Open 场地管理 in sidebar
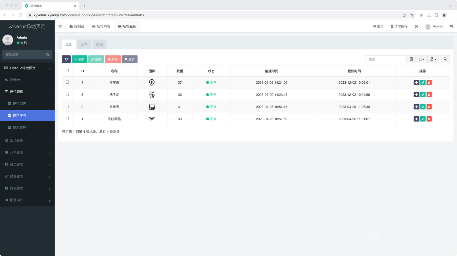The width and height of the screenshot is (457, 256). 19,127
